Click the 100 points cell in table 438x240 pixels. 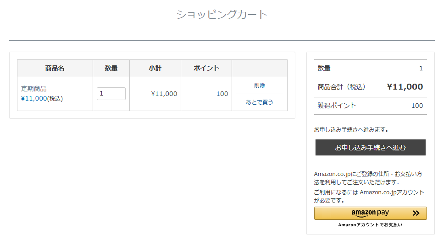(x=222, y=94)
